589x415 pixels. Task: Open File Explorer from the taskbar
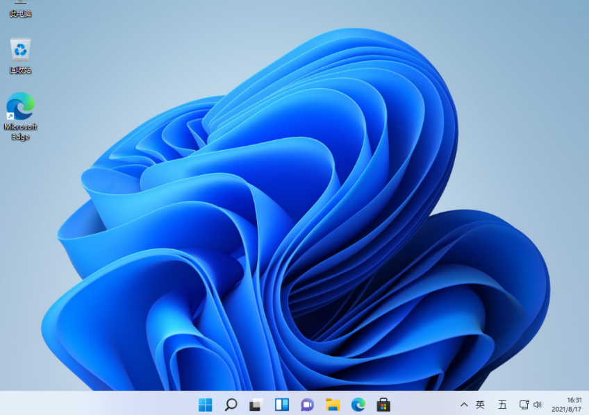tap(332, 404)
